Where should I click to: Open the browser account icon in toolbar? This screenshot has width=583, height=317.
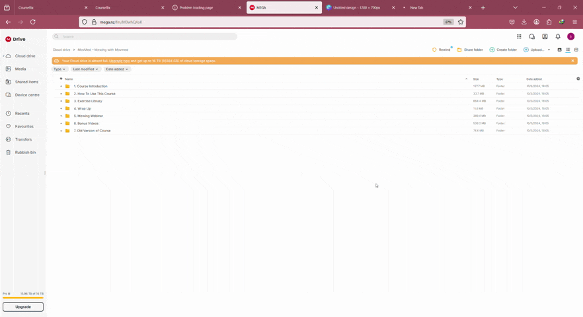tap(536, 22)
